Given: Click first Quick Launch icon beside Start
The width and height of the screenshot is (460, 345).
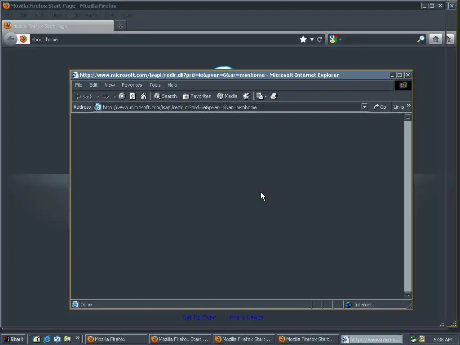Looking at the screenshot, I should tap(36, 339).
